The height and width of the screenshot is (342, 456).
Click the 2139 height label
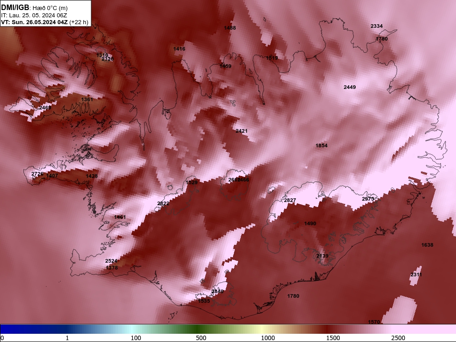[x=322, y=256]
